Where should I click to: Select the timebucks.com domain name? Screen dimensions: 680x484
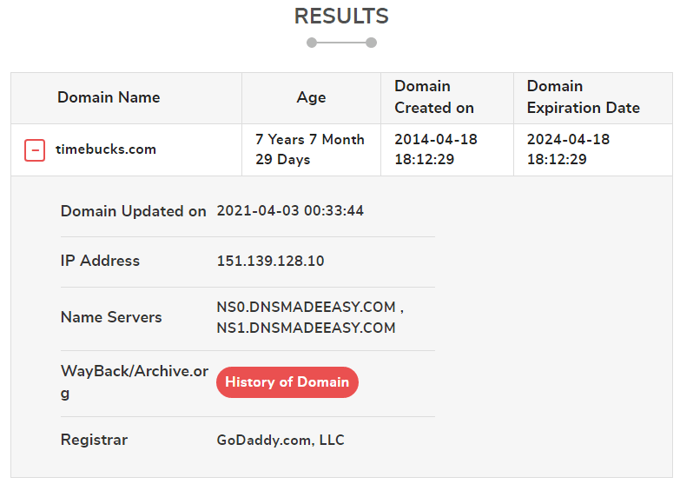tap(106, 149)
